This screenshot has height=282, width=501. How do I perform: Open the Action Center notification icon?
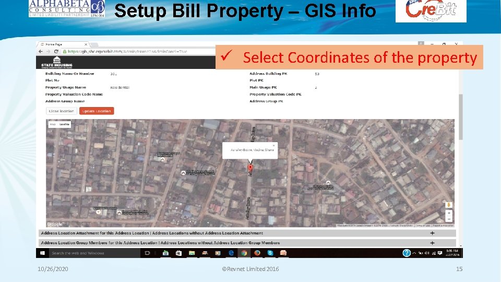pos(440,253)
